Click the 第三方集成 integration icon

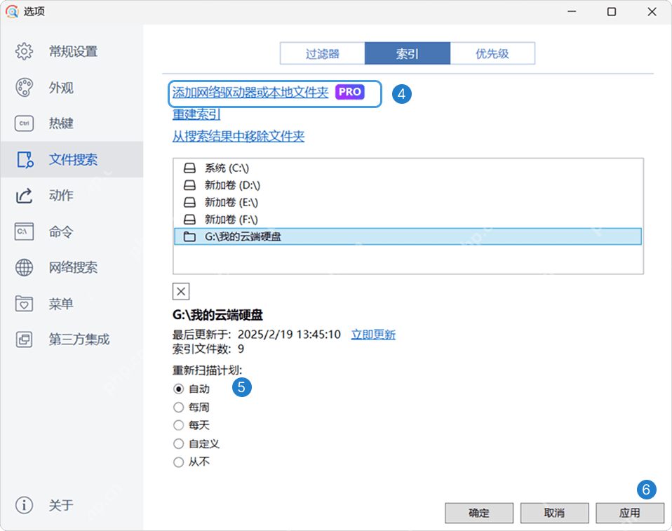coord(24,340)
